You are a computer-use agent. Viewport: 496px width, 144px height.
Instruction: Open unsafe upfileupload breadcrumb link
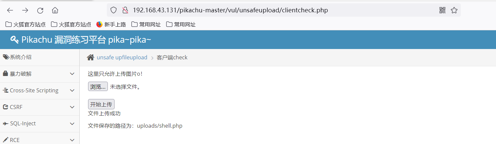coord(122,57)
